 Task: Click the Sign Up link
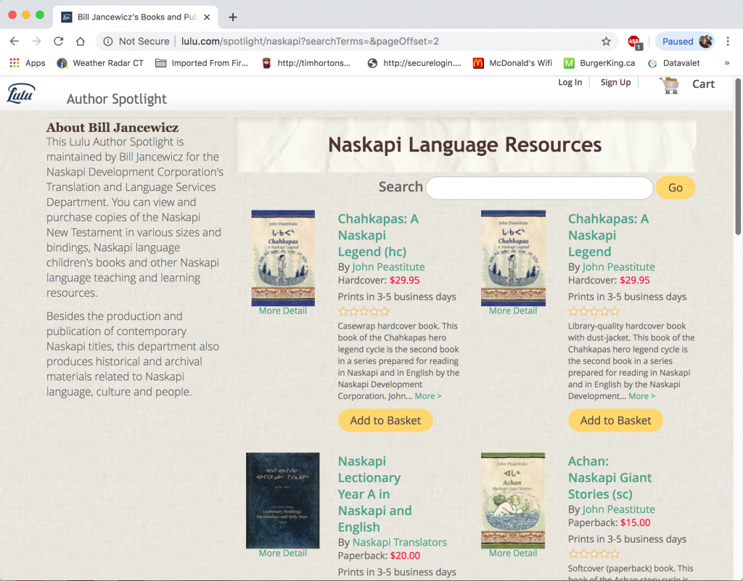(x=615, y=83)
